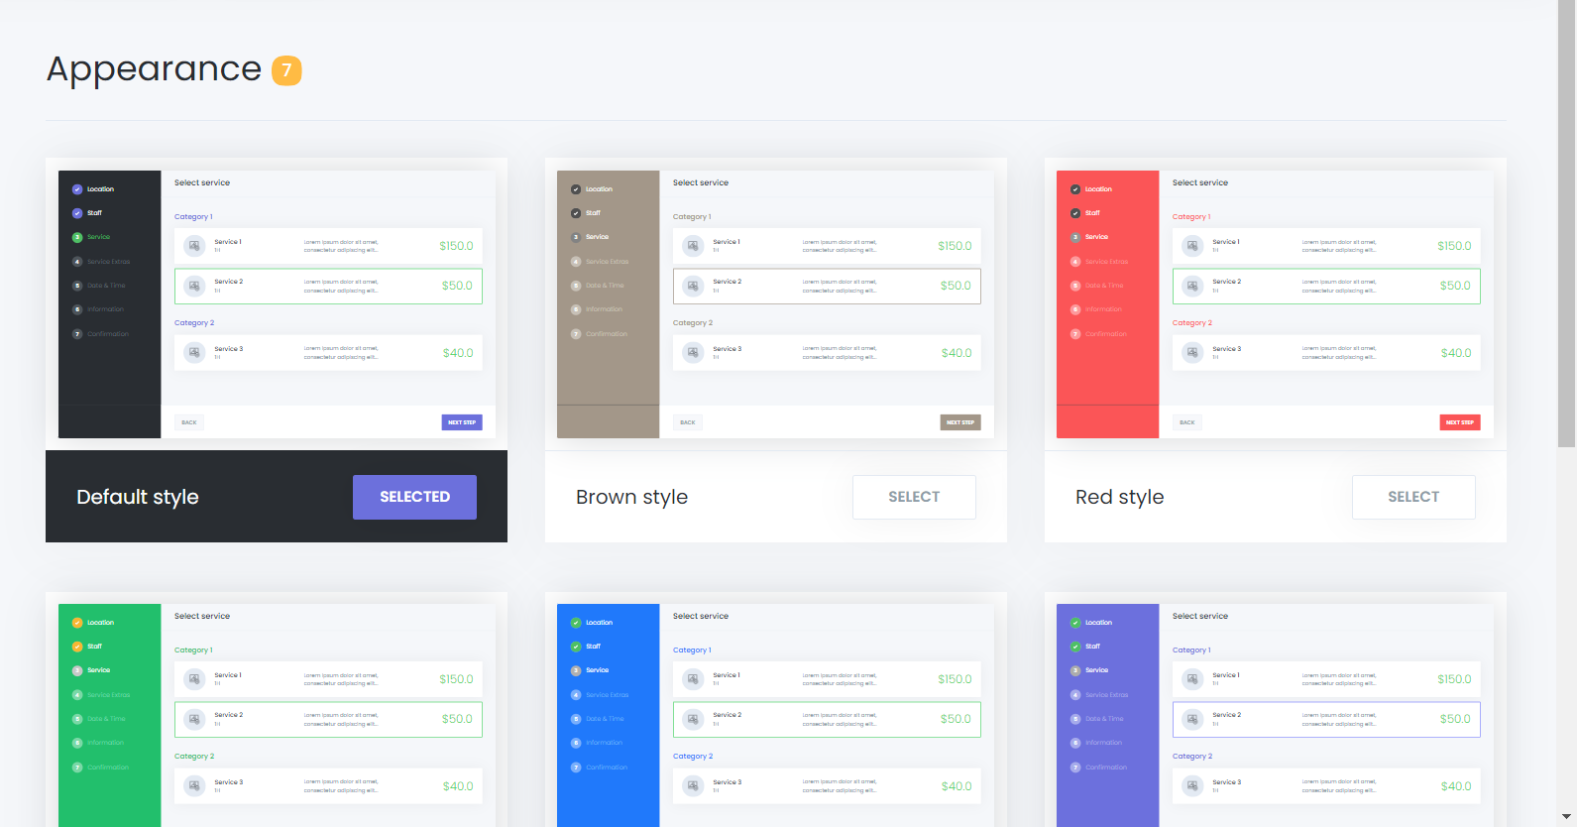Click the scrollbar down arrow
The image size is (1577, 827).
pos(1566,817)
